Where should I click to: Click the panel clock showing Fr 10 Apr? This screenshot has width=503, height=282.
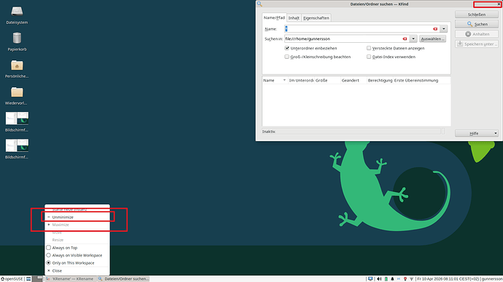448,279
